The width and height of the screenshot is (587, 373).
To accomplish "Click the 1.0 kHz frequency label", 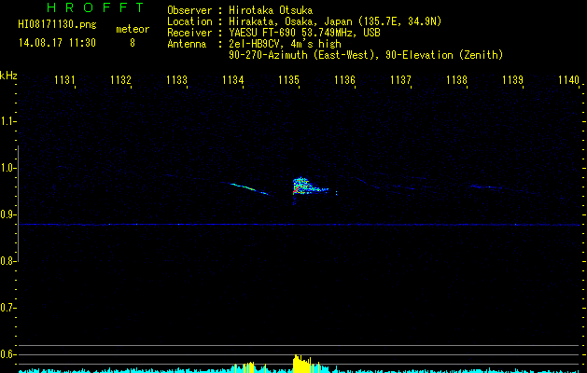I will [x=7, y=168].
